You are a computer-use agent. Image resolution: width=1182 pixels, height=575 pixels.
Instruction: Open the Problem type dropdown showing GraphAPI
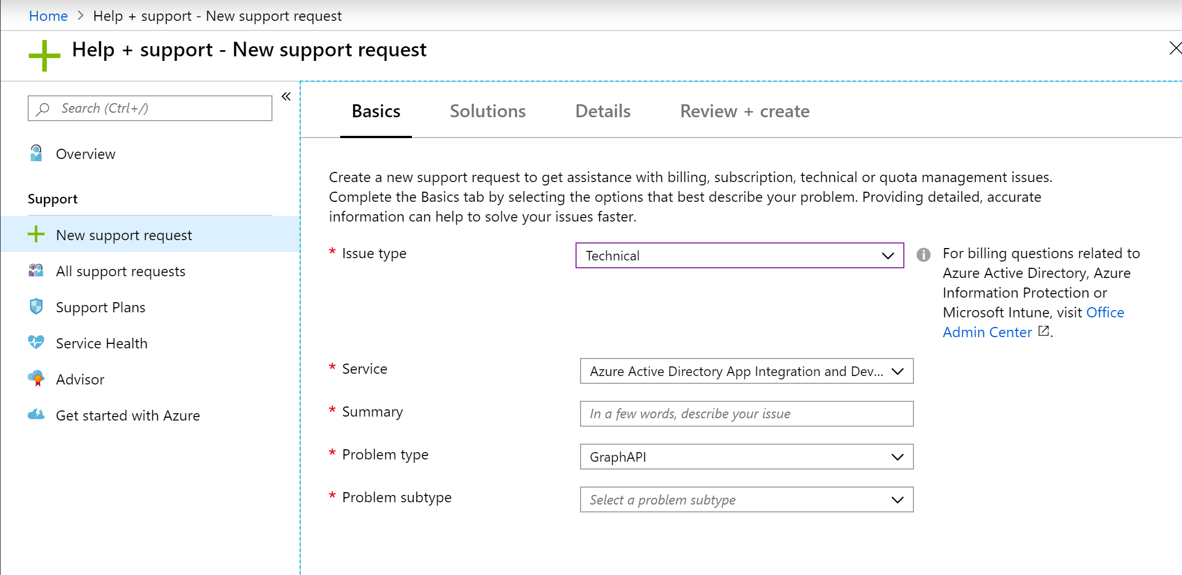[x=746, y=457]
